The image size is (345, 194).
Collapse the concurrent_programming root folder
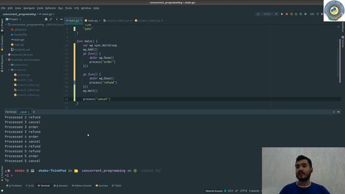[x=6, y=25]
